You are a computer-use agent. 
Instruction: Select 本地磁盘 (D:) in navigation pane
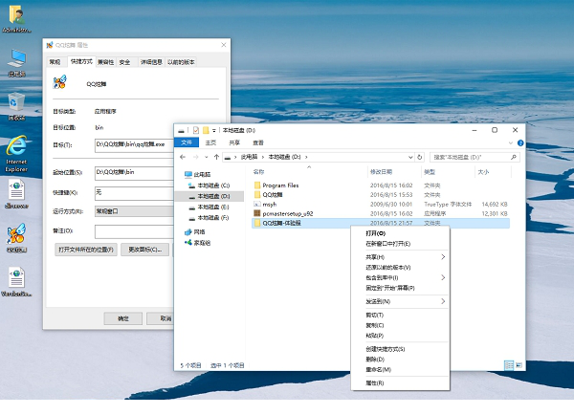(x=209, y=197)
